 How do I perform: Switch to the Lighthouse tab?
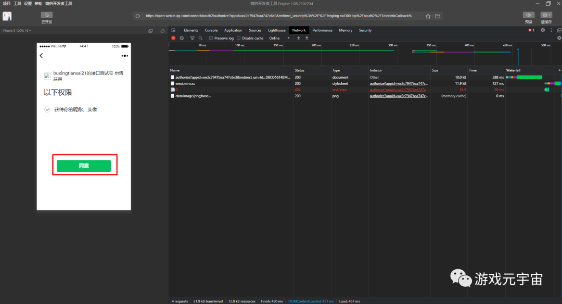pyautogui.click(x=277, y=31)
